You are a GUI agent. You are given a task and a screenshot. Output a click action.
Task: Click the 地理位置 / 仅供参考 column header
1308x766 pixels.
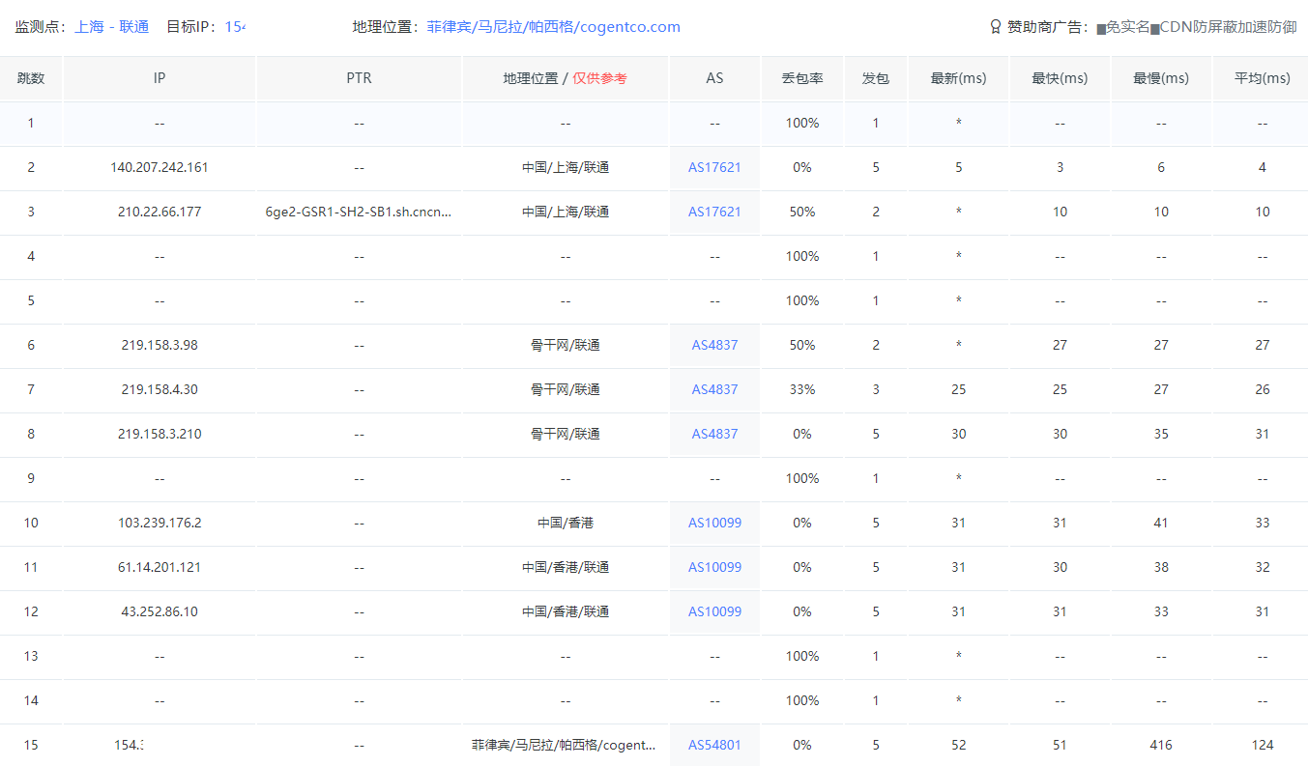pos(565,78)
